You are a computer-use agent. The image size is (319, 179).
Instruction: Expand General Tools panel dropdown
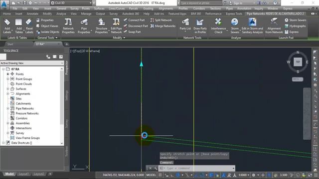point(47,38)
